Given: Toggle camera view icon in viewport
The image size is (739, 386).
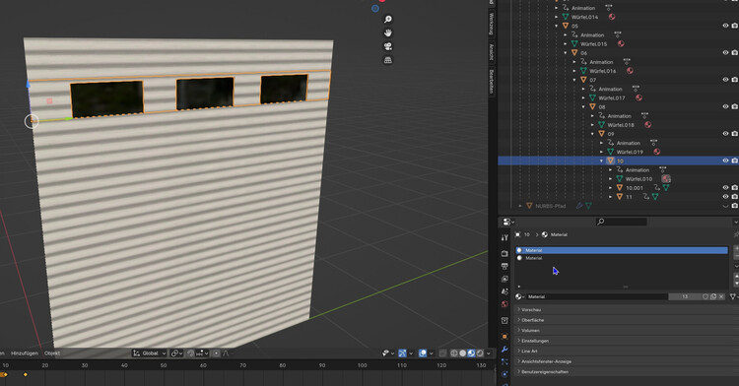Looking at the screenshot, I should click(388, 46).
